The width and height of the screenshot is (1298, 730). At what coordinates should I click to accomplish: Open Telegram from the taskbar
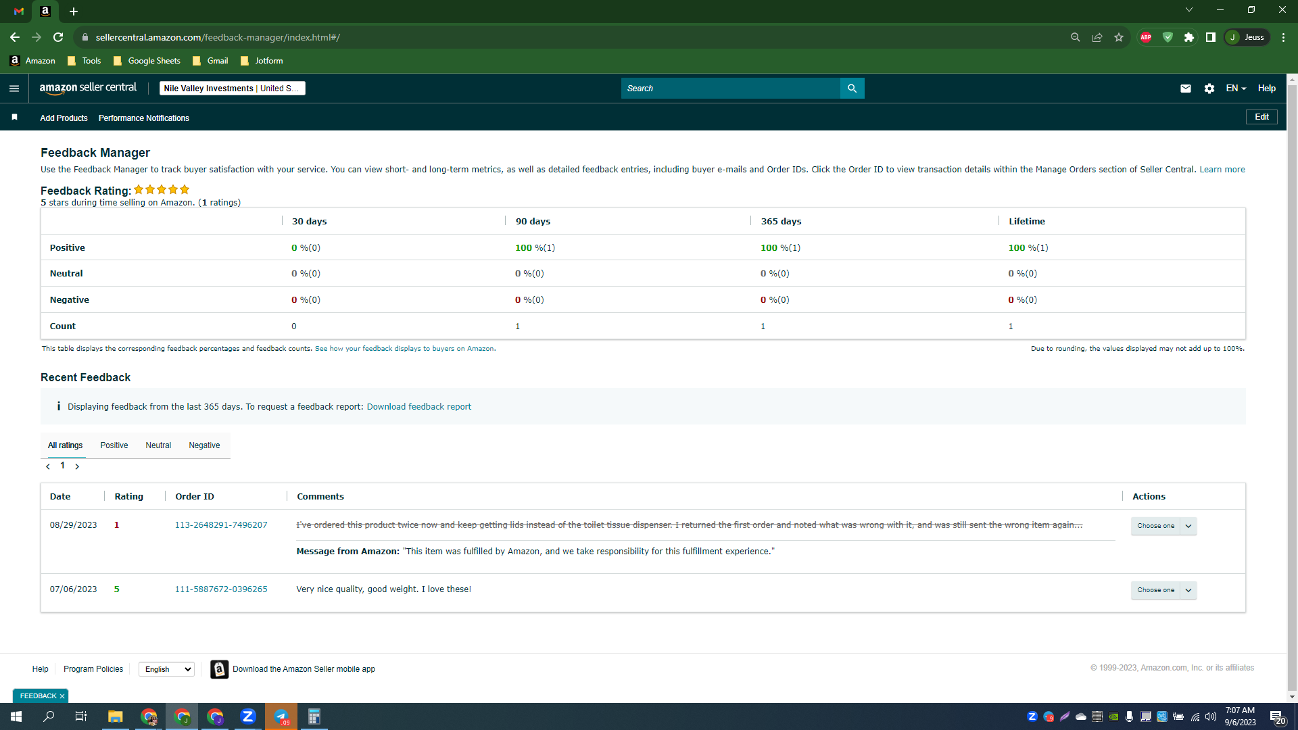[281, 716]
